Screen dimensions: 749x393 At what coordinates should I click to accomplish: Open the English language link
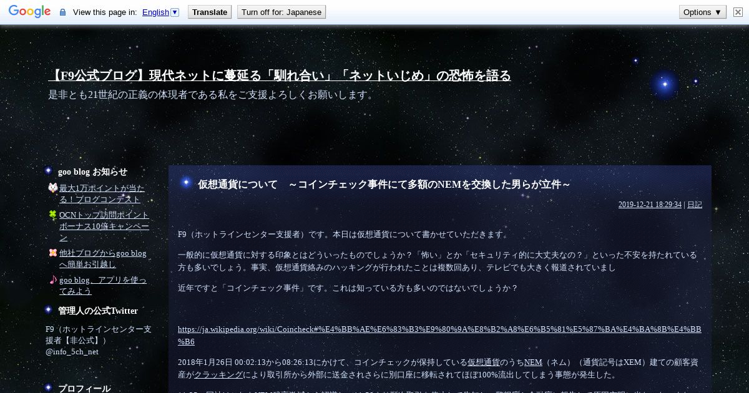click(x=155, y=12)
